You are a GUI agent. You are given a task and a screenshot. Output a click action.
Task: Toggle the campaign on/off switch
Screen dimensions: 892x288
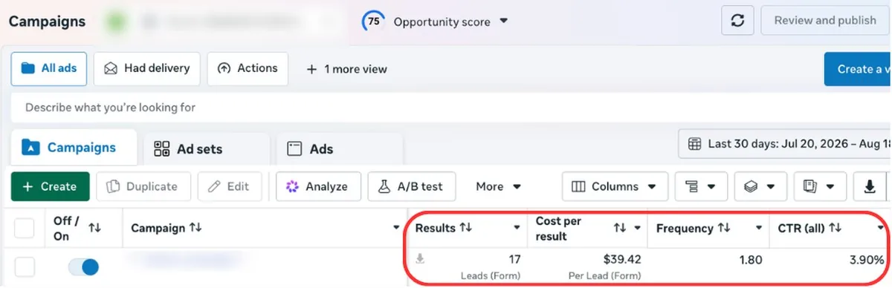click(x=83, y=267)
